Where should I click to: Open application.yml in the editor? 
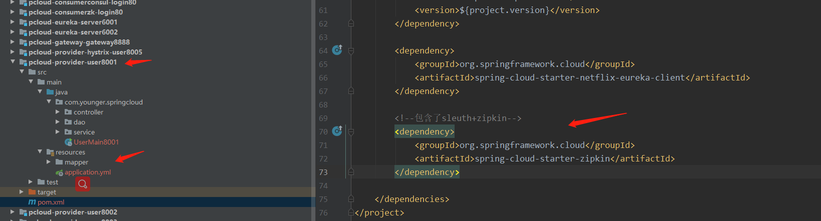(x=88, y=172)
